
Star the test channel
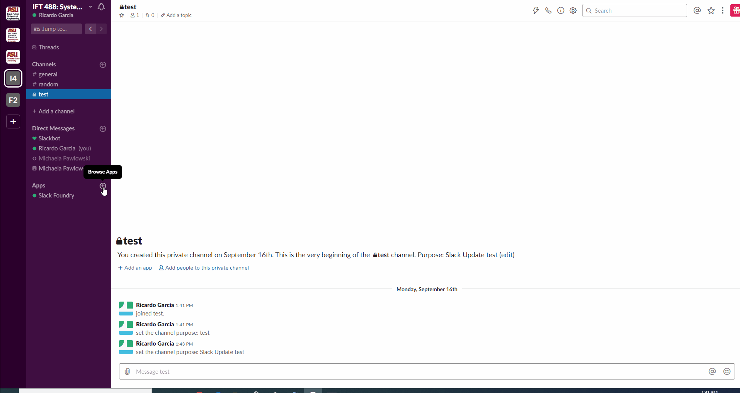(122, 15)
